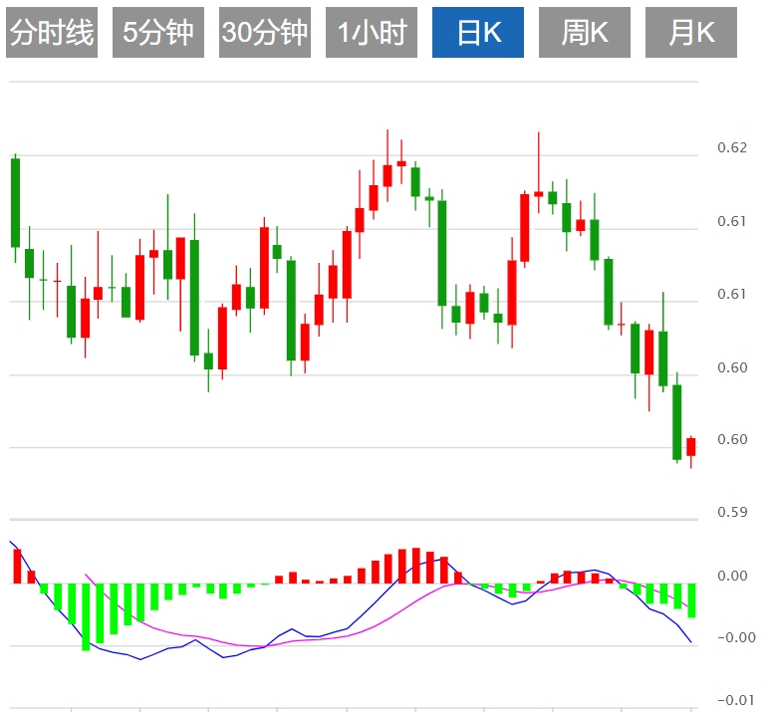772x712 pixels.
Task: Select the 月K monthly tab
Action: (691, 33)
